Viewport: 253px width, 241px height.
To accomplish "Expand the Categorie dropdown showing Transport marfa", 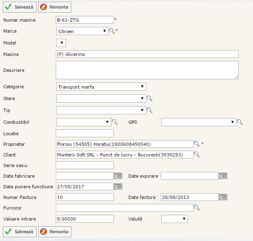I will (x=101, y=86).
